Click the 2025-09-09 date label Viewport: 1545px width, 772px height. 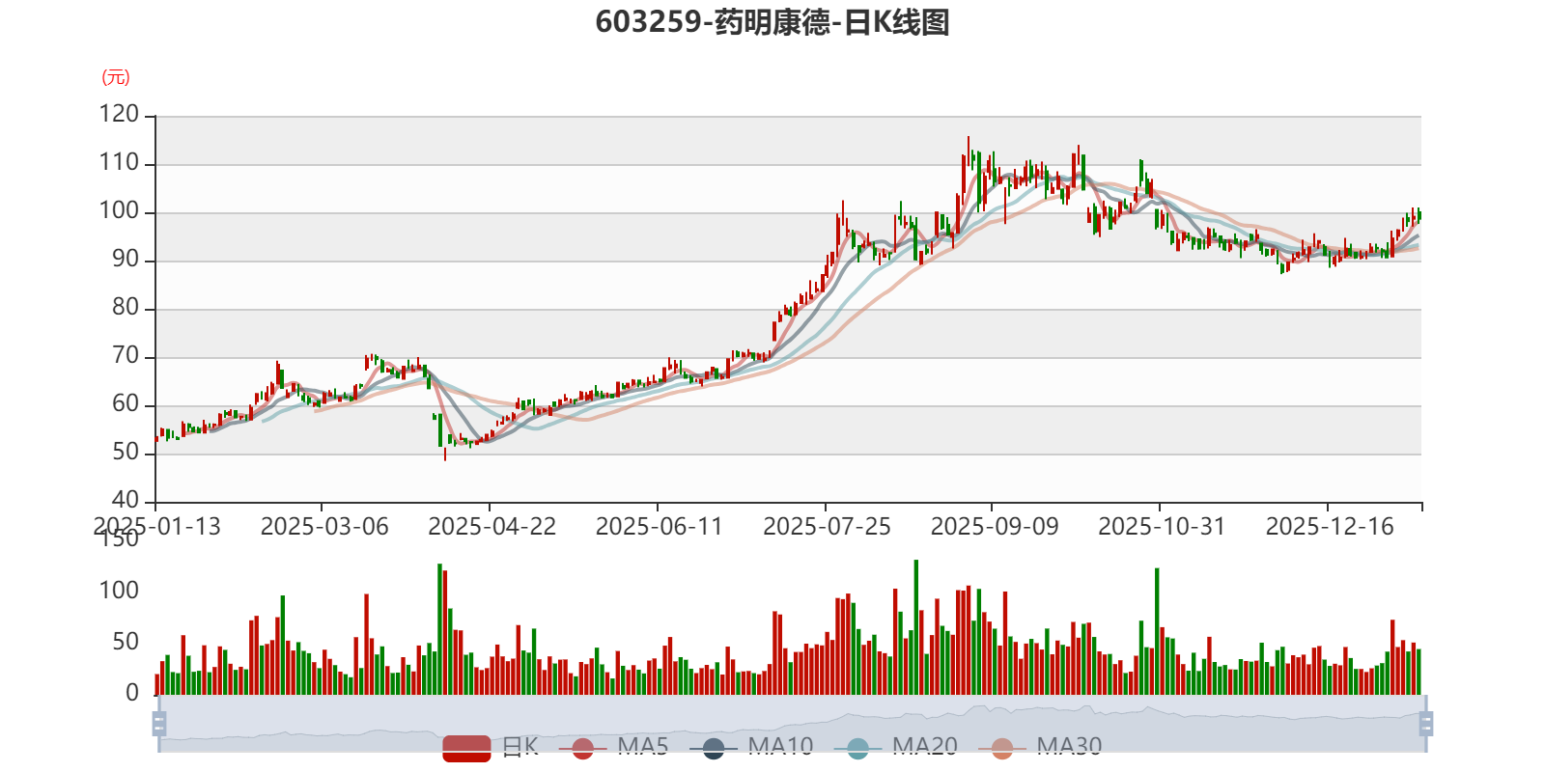[x=995, y=526]
